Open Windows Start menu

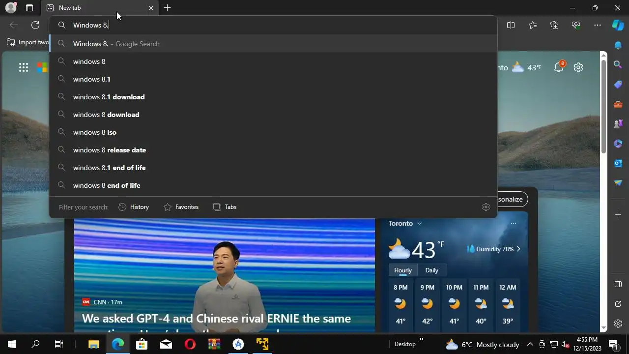coord(11,344)
